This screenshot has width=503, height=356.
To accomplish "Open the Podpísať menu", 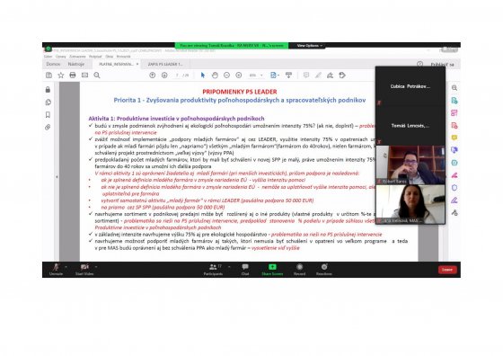I will pyautogui.click(x=95, y=56).
